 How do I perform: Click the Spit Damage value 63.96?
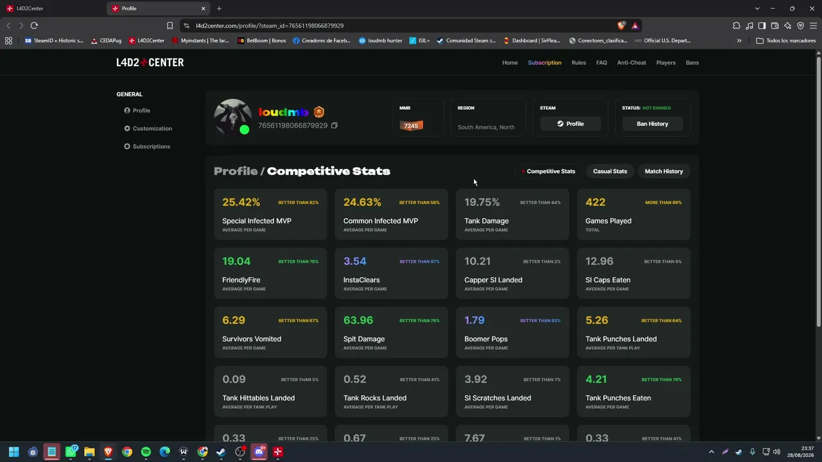(x=358, y=320)
